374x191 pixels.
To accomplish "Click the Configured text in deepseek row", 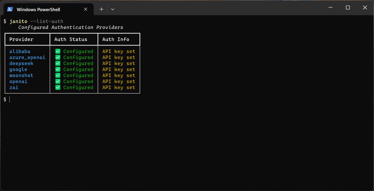I will tap(78, 63).
